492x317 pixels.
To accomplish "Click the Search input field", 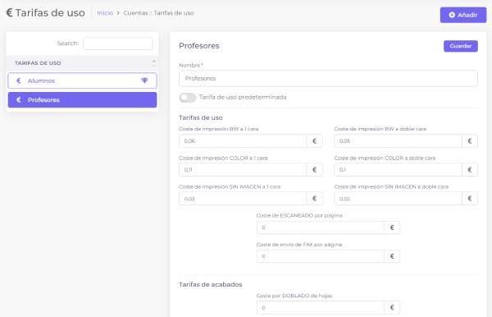I will (117, 44).
